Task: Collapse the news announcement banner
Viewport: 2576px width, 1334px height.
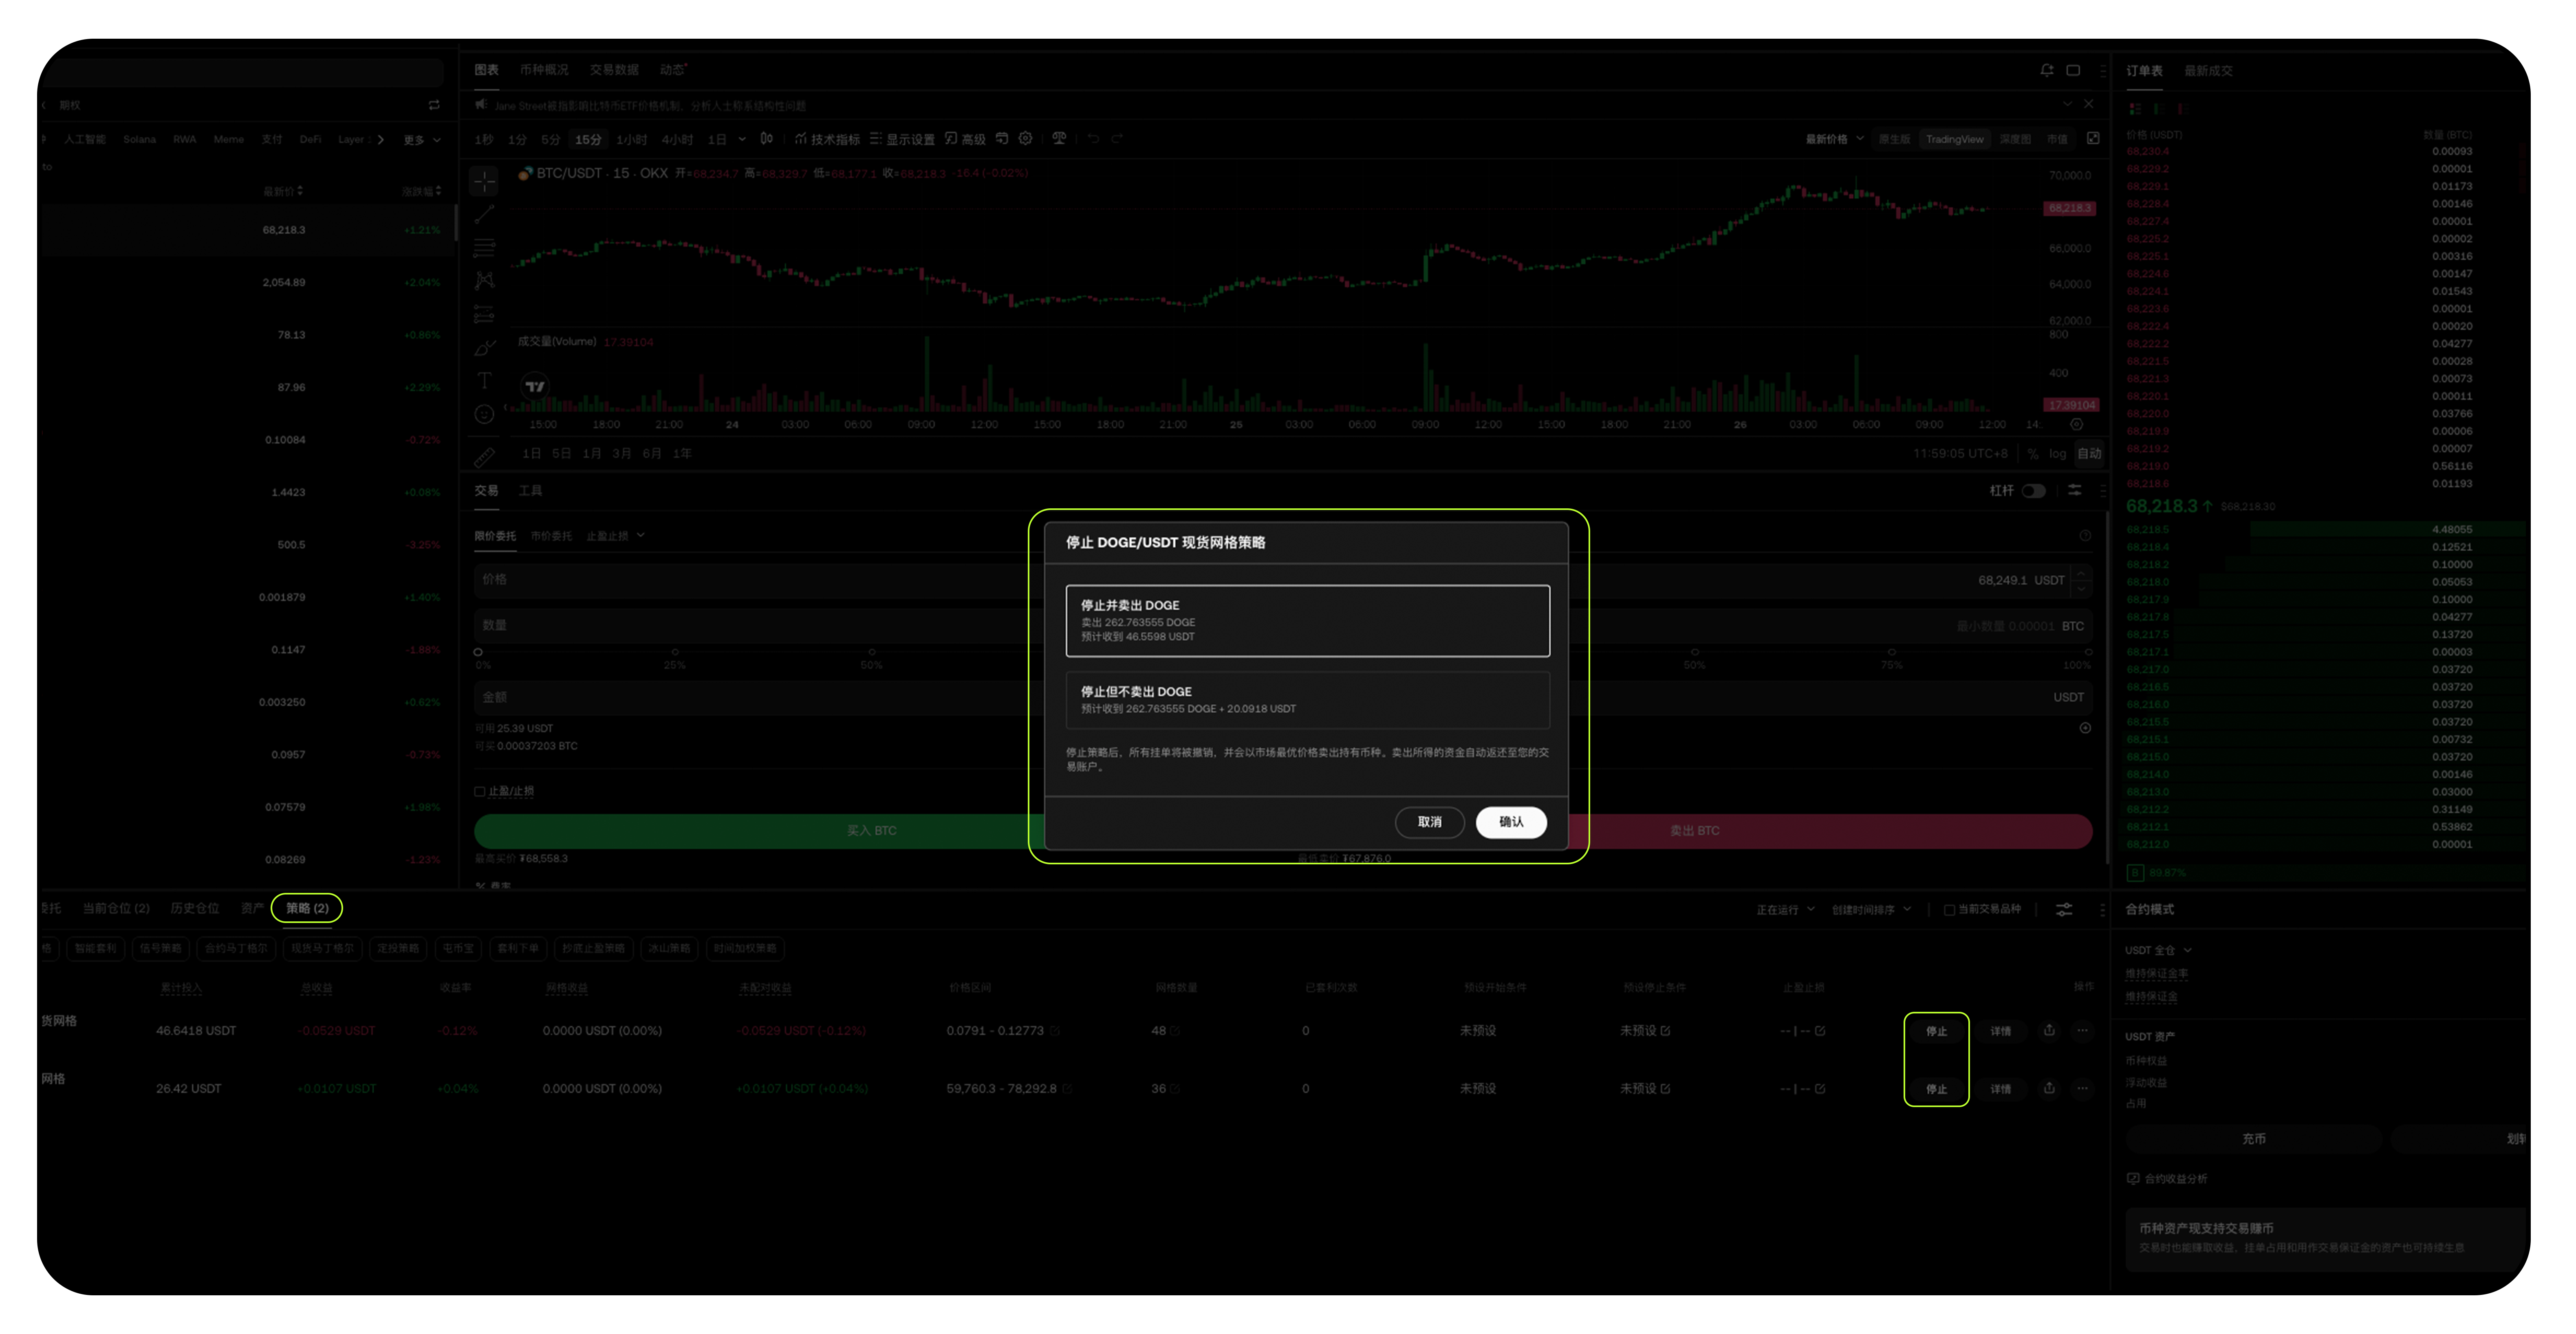Action: [2067, 104]
